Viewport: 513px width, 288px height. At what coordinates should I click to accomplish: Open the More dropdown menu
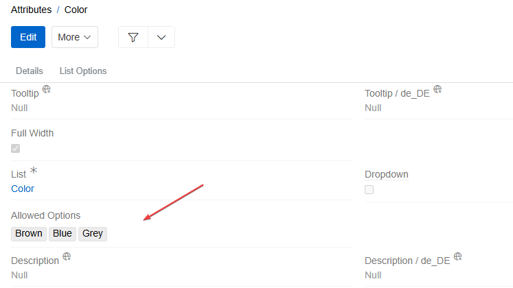tap(75, 37)
